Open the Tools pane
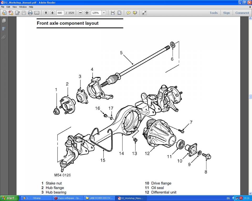 pyautogui.click(x=214, y=13)
